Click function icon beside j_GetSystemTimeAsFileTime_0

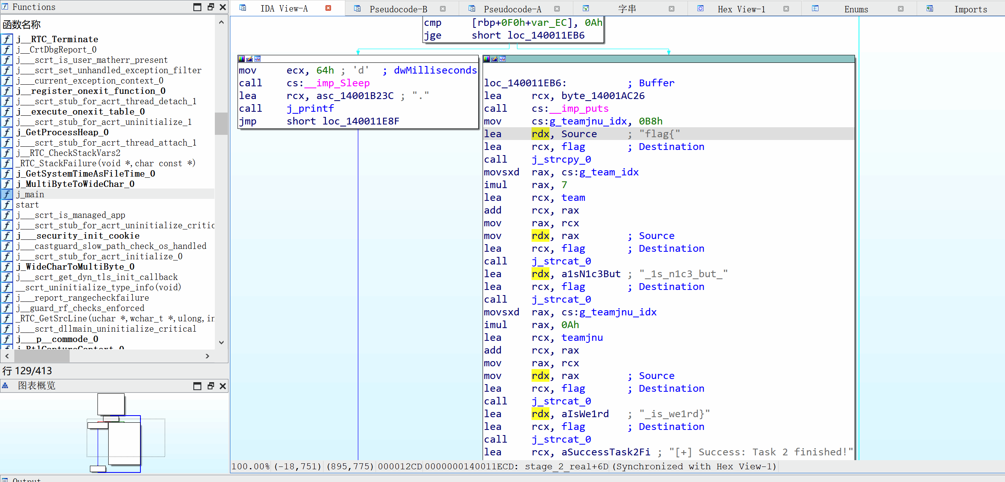coord(7,173)
